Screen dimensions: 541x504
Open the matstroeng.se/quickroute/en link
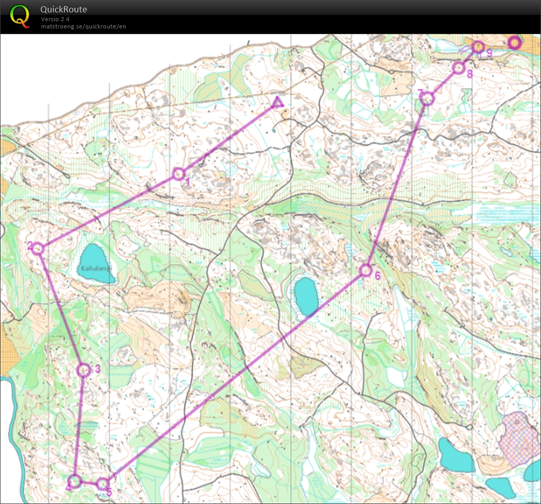coord(83,26)
